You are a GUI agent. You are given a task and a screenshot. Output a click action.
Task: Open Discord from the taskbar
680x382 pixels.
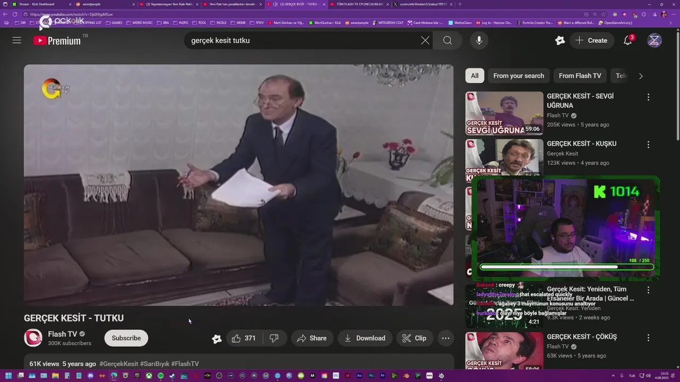coord(90,376)
